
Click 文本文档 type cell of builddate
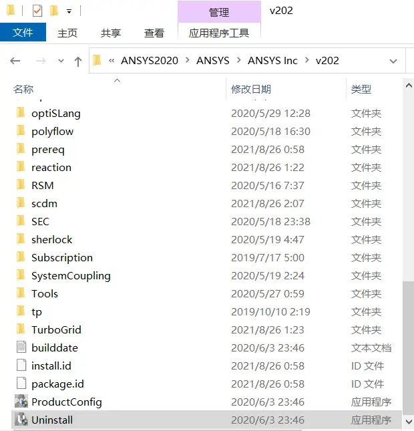tap(371, 348)
